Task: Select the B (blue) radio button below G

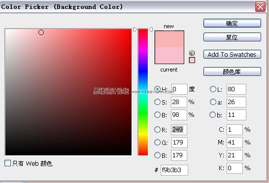Action: (157, 155)
